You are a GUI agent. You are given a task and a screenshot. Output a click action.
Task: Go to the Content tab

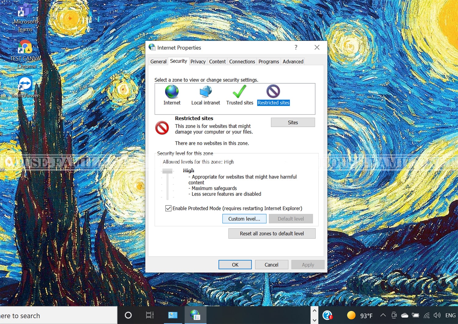(217, 61)
